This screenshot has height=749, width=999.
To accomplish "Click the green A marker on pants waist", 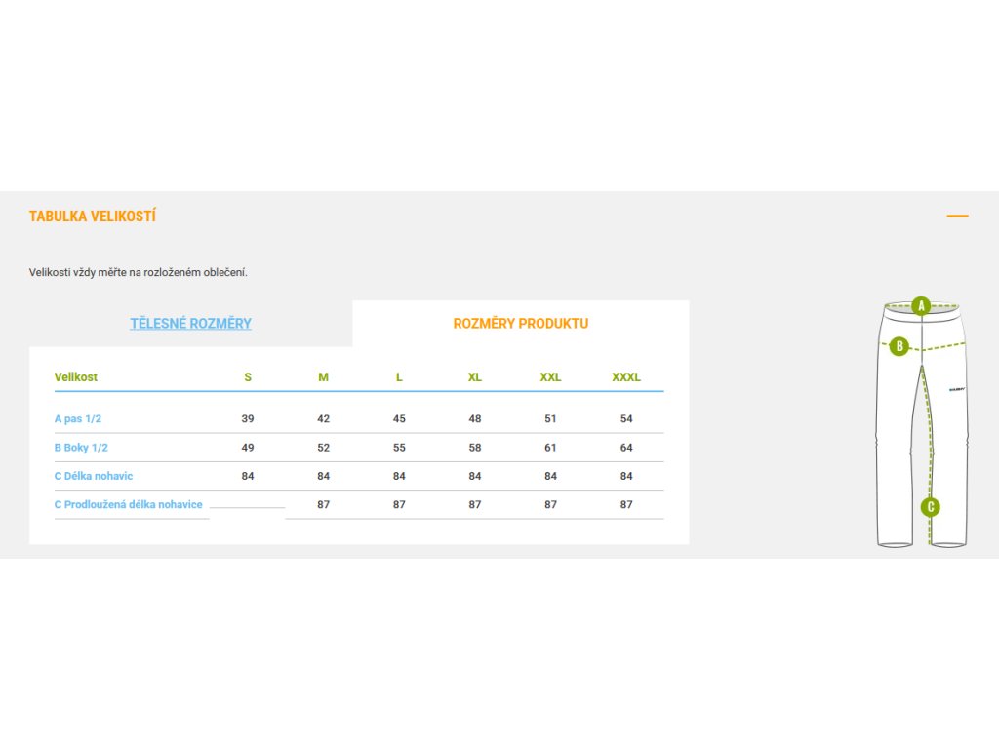I will tap(921, 305).
